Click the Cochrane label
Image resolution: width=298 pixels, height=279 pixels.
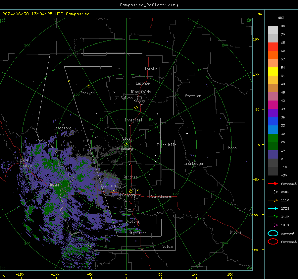click(108, 185)
